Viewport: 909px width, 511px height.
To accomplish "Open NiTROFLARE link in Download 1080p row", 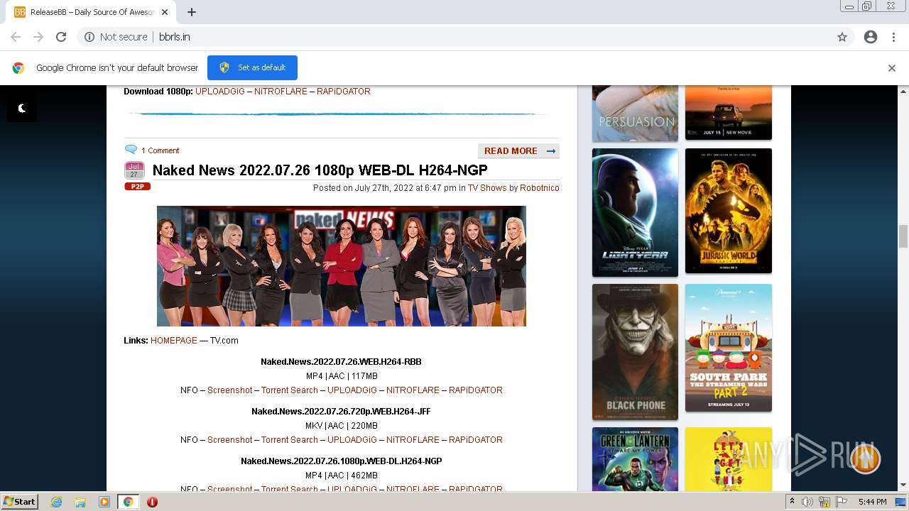I will tap(281, 92).
